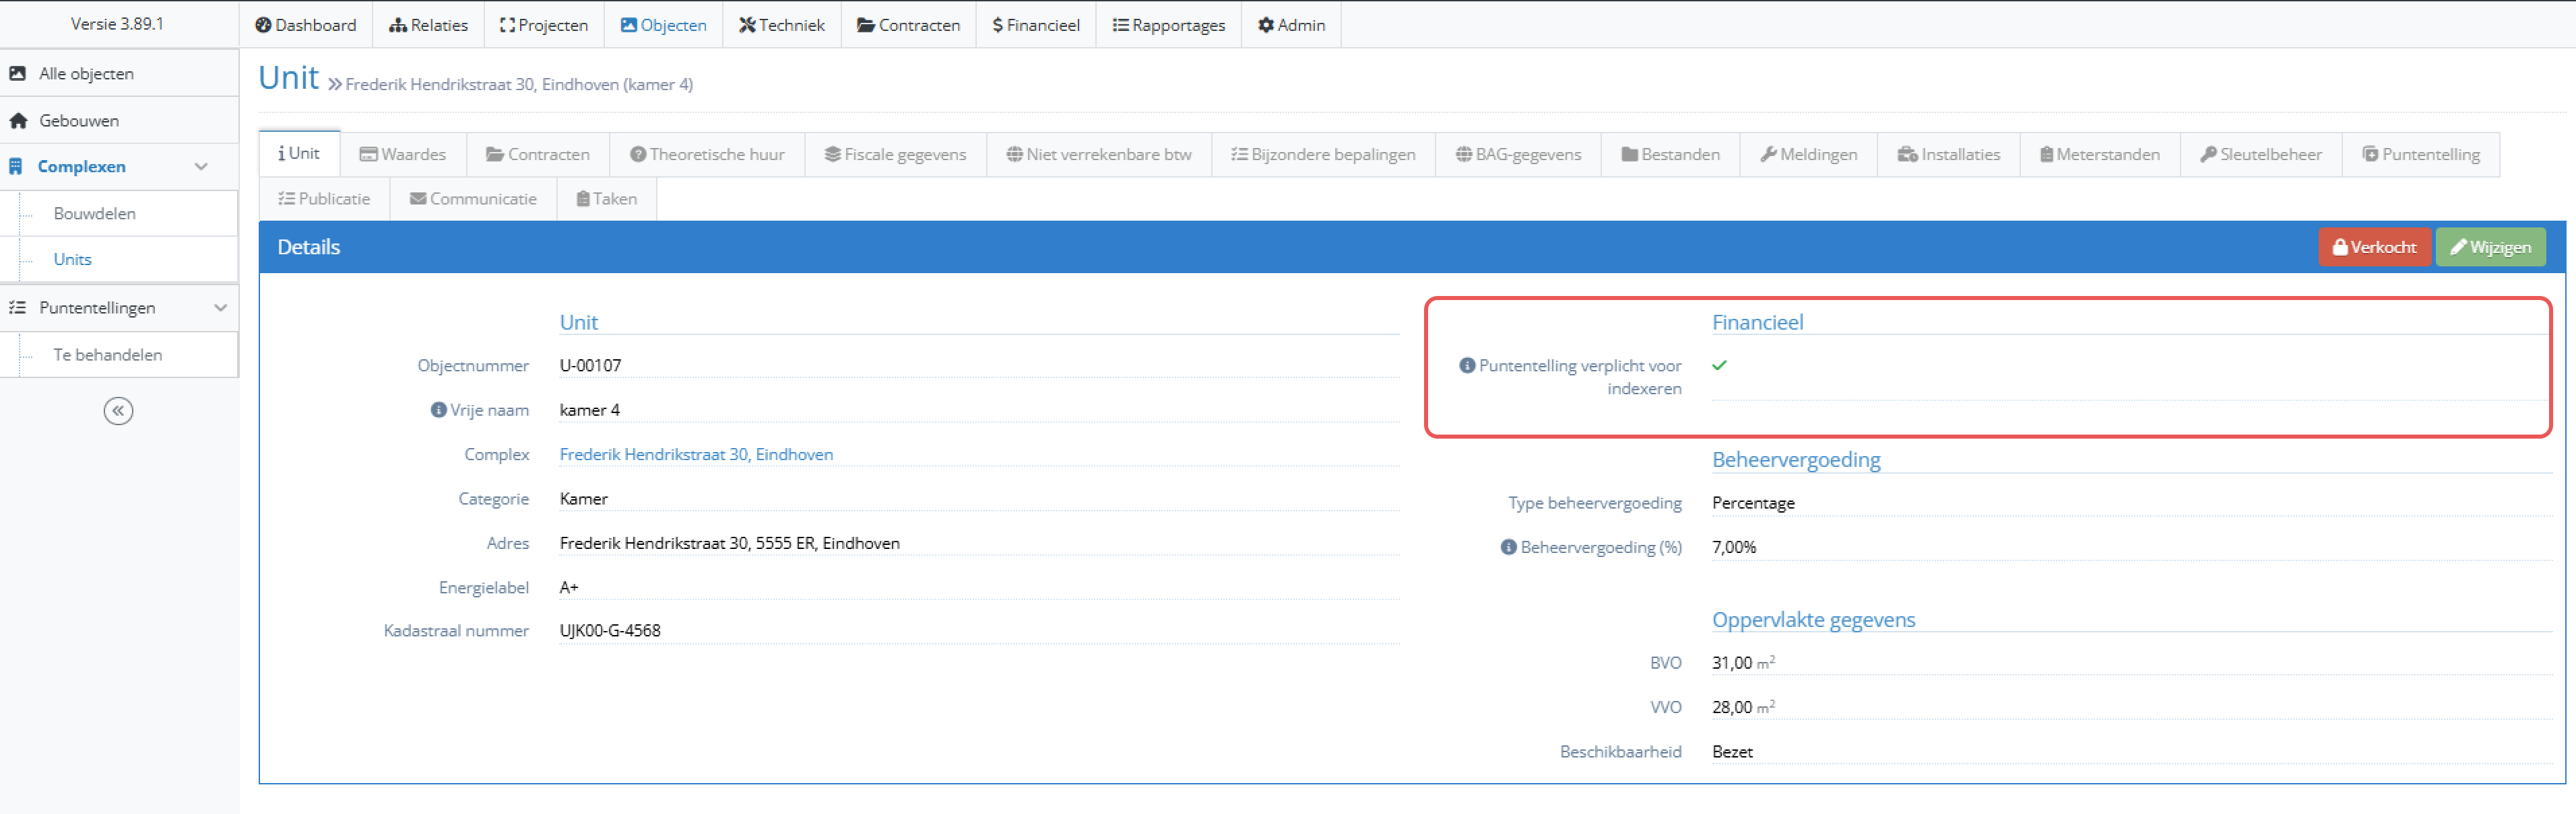The height and width of the screenshot is (814, 2576).
Task: Open the Admin menu
Action: tap(1291, 25)
